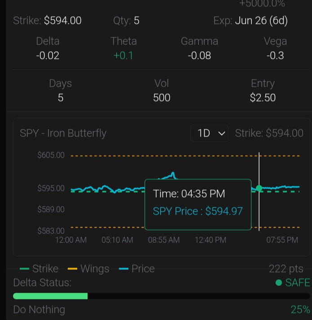The width and height of the screenshot is (312, 320).
Task: Click the Theta value +0.1
Action: (123, 56)
